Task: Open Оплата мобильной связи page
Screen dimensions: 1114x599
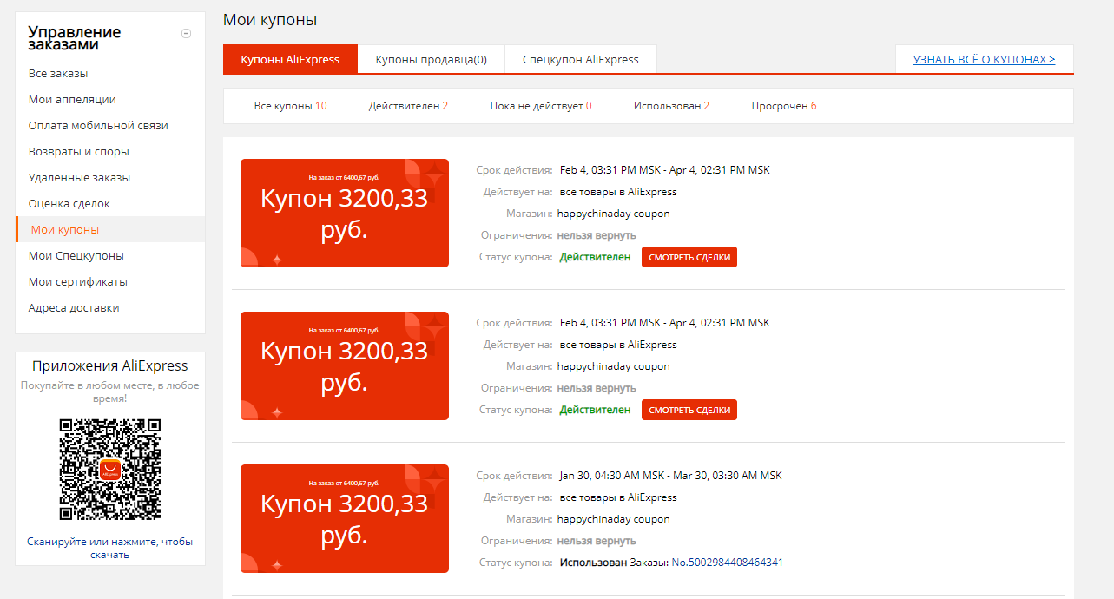Action: (98, 126)
